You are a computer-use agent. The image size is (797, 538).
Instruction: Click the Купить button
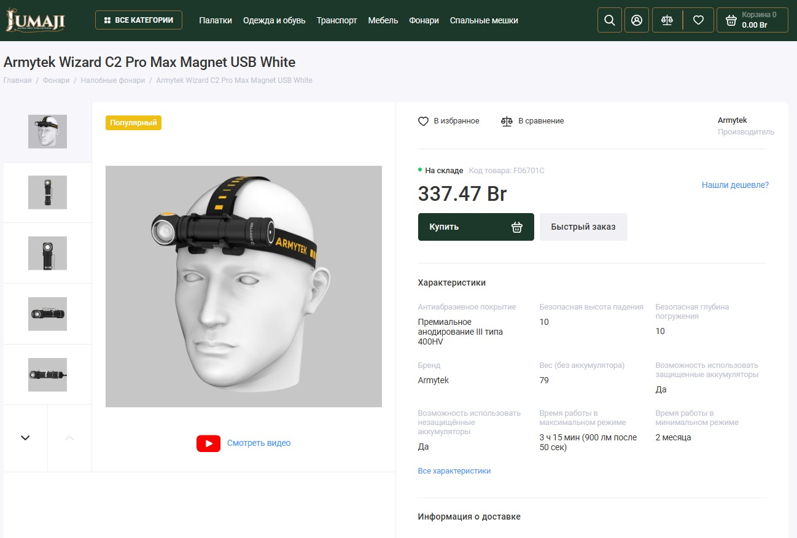(476, 227)
